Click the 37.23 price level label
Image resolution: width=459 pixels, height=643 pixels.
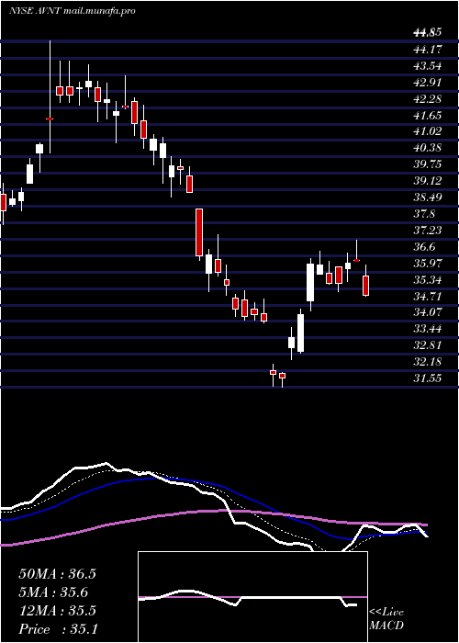428,231
